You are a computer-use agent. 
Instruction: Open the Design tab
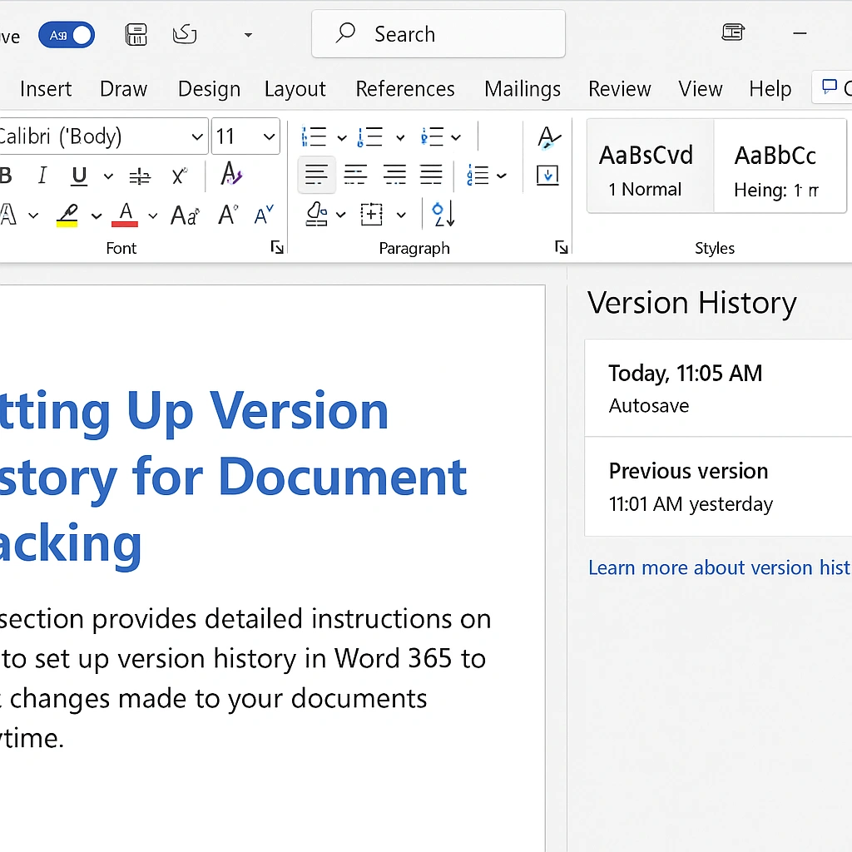coord(209,89)
